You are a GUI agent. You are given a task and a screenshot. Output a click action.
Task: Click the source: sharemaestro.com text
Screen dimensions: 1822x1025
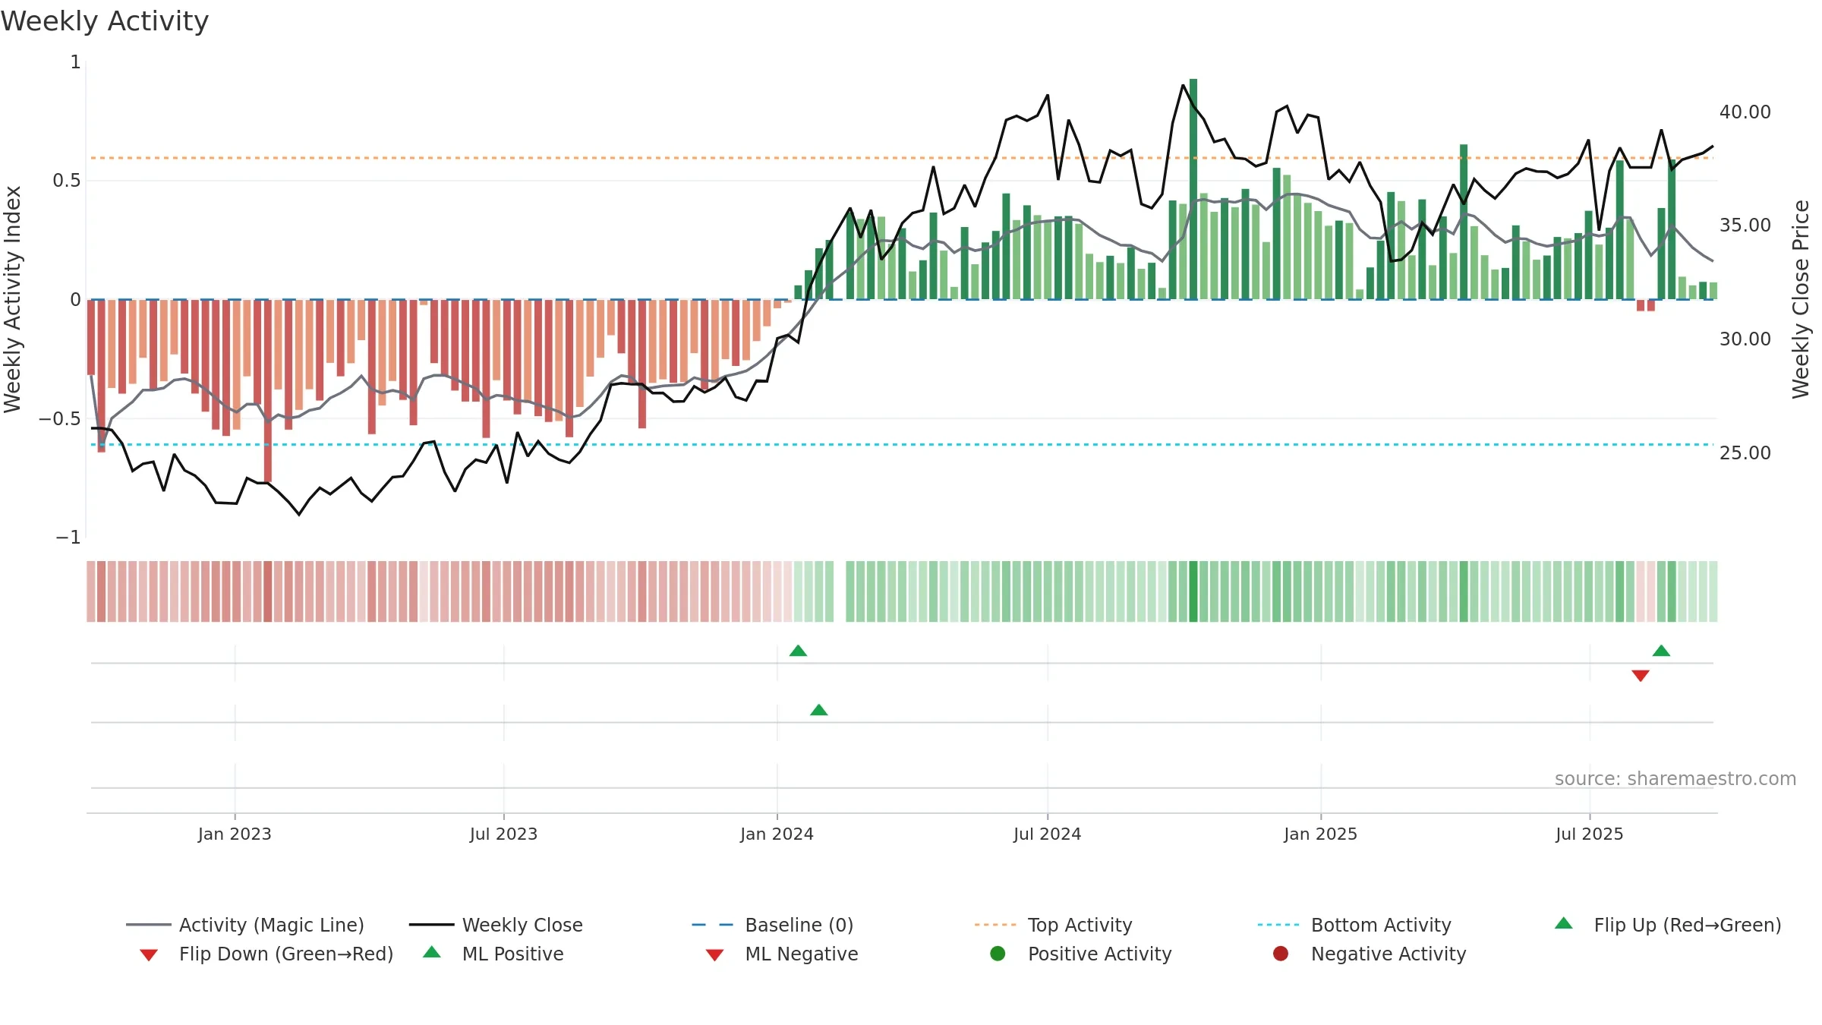pos(1675,779)
